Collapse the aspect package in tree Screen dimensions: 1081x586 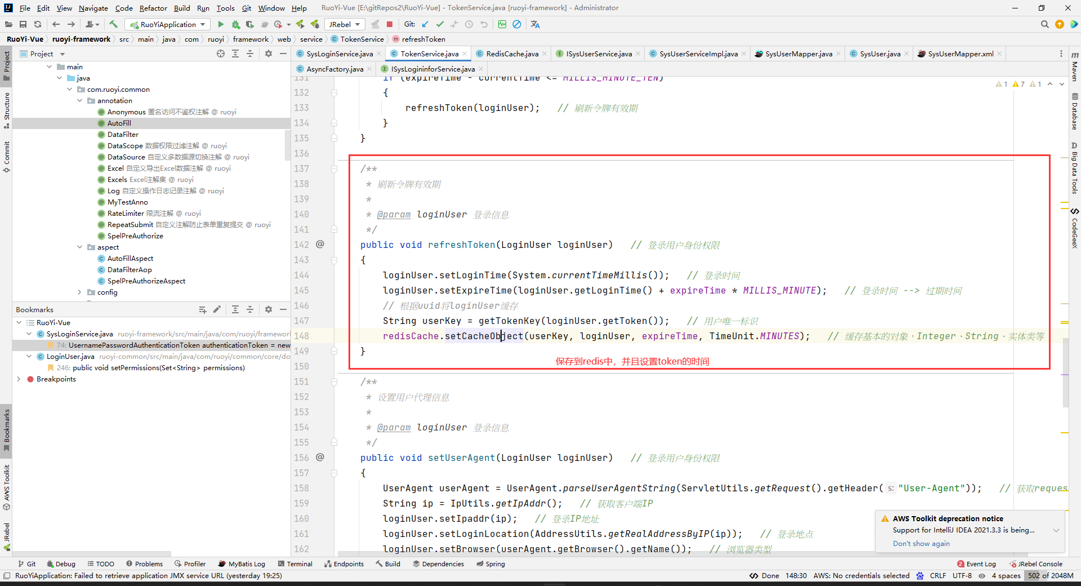coord(80,247)
